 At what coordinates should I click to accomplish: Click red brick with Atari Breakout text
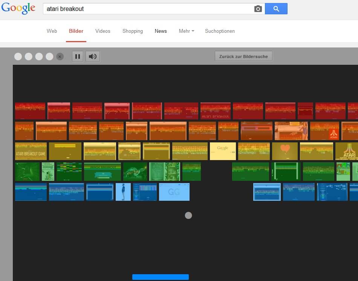(x=216, y=111)
